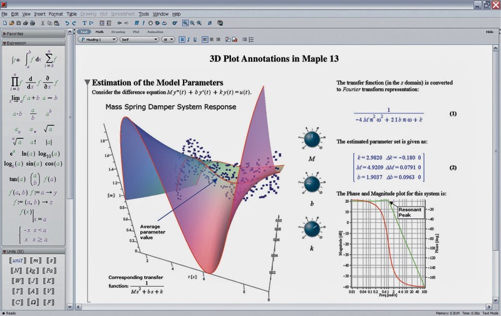Open the Tools menu
Screen dimensions: 501x316
143,14
